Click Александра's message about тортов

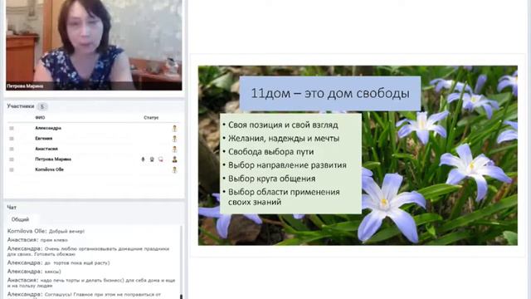(x=59, y=262)
